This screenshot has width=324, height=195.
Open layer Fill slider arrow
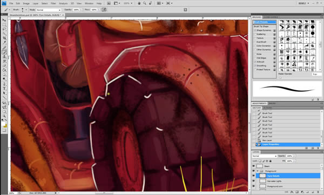tap(294, 161)
